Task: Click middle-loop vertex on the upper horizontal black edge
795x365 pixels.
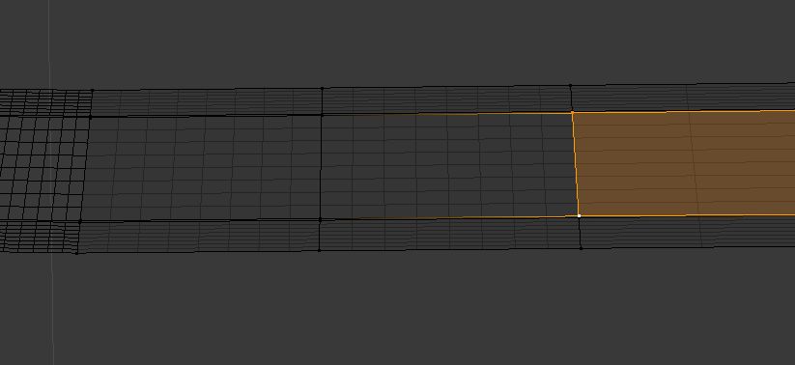Action: (322, 115)
